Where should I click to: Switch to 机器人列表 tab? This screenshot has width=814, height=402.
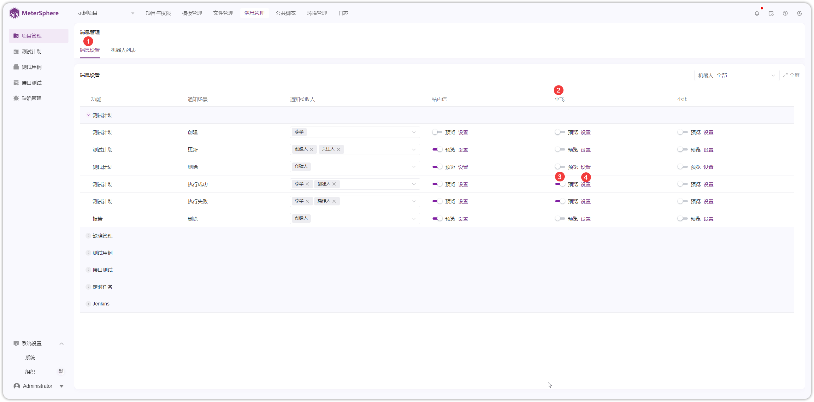pyautogui.click(x=124, y=50)
